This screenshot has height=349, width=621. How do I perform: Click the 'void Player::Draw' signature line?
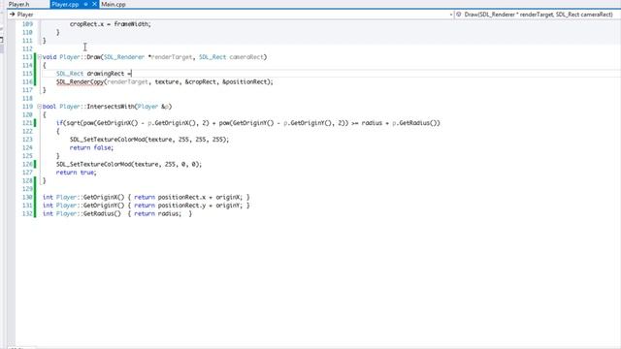155,57
